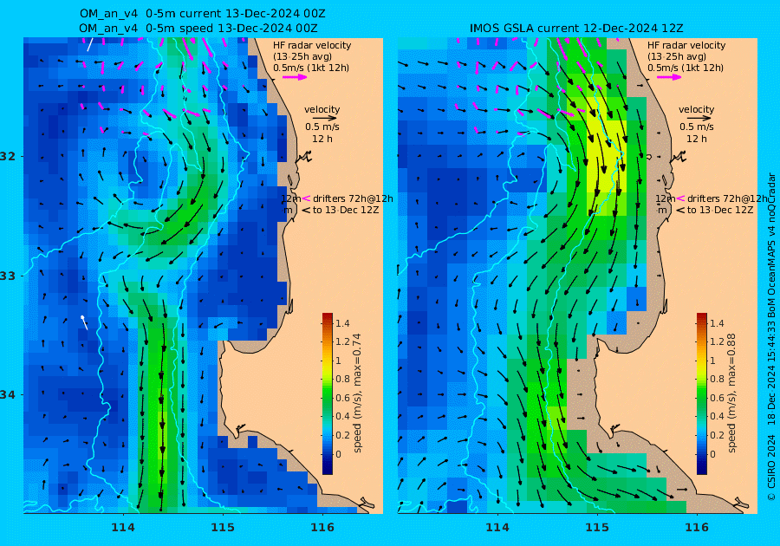The image size is (780, 546).
Task: Click the 'velocity' legend label in right map
Action: (x=696, y=109)
